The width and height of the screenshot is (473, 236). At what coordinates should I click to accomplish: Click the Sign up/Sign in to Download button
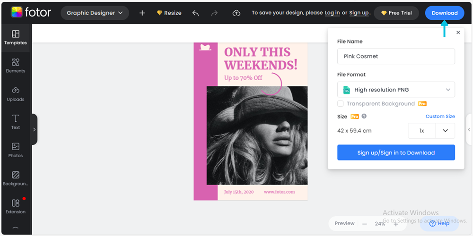click(396, 152)
